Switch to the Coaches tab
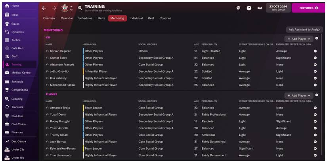Image resolution: width=327 pixels, height=163 pixels. [165, 18]
